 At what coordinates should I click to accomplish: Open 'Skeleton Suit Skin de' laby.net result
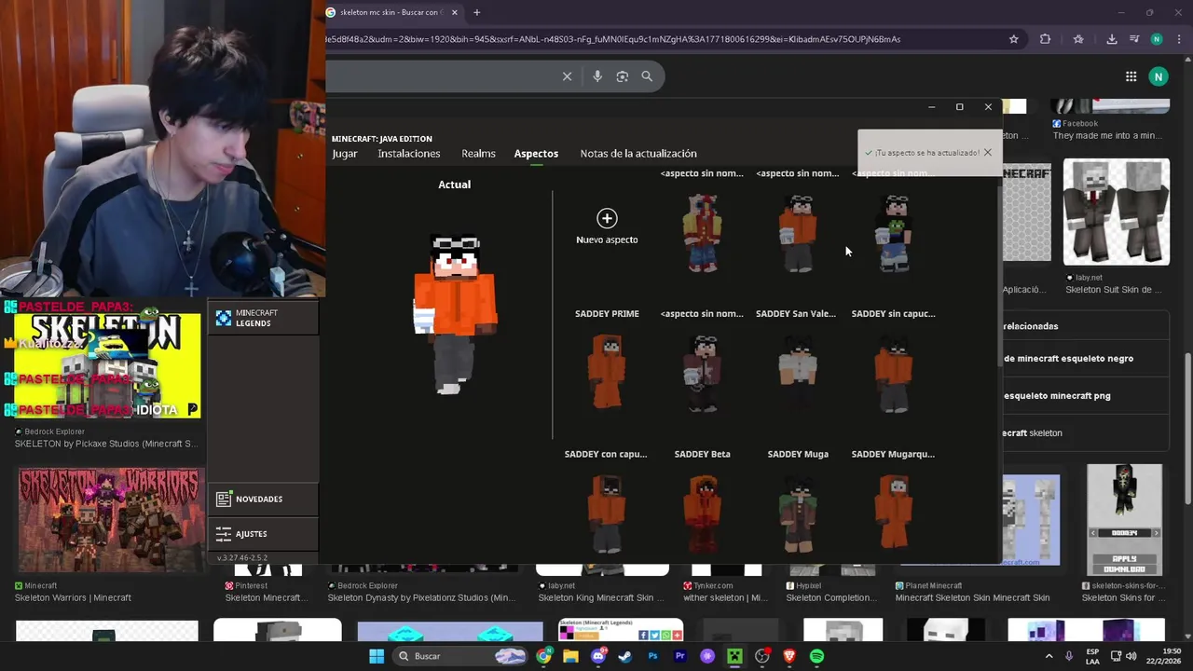[1114, 290]
